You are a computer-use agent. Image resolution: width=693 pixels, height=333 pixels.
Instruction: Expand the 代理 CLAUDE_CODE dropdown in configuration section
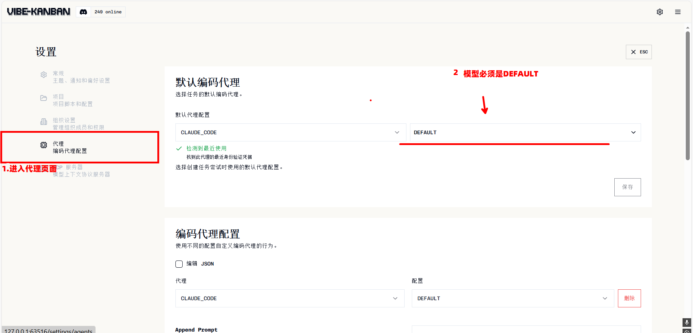click(290, 298)
